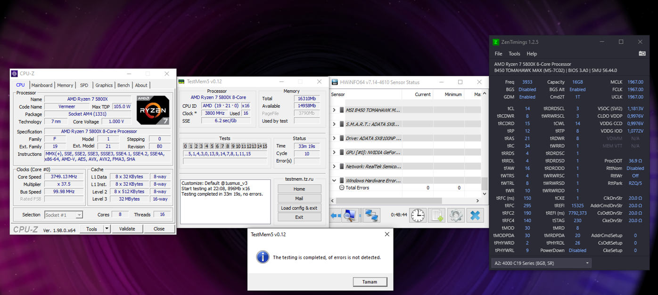
Task: Click the HWiNFO expand-columns arrow icon
Action: [x=336, y=215]
